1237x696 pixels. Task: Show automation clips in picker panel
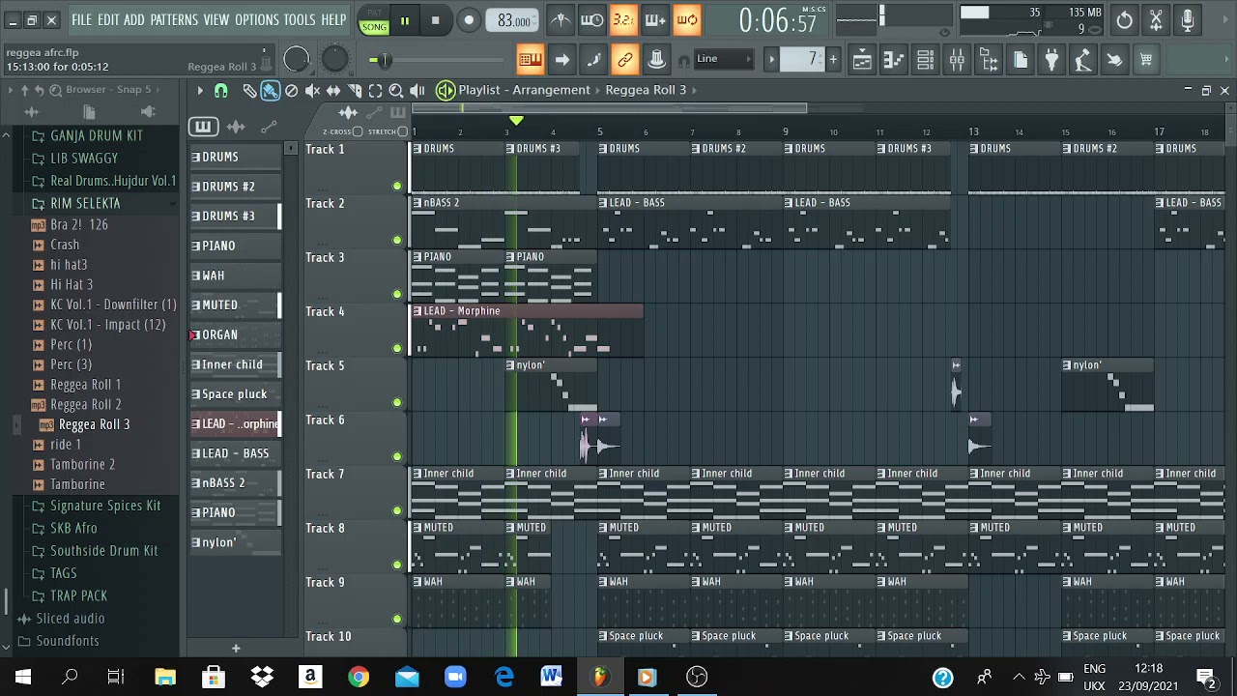pos(269,127)
